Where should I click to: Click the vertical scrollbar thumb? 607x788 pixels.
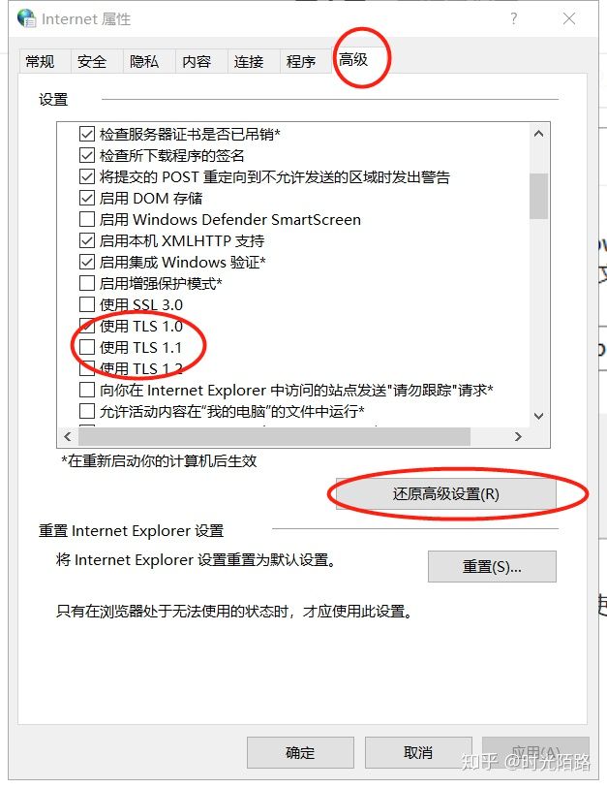point(538,196)
